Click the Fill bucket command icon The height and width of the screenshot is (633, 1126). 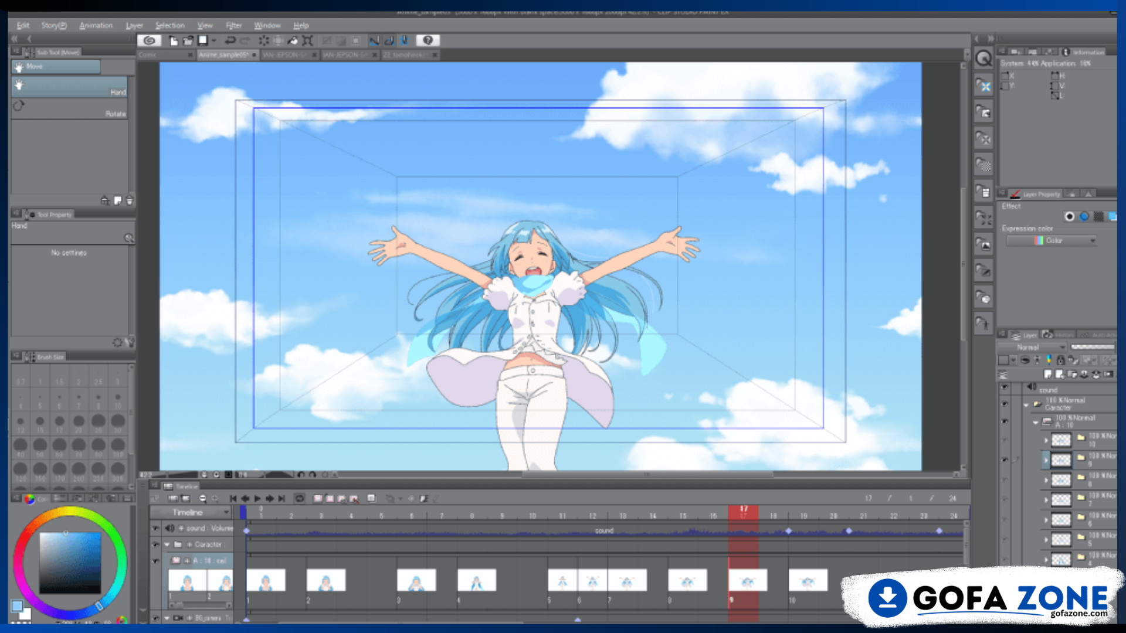pyautogui.click(x=292, y=40)
